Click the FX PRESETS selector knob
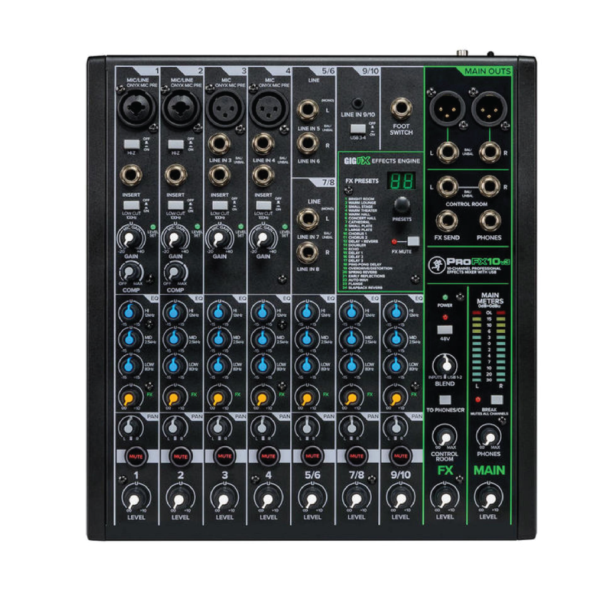 coord(402,206)
